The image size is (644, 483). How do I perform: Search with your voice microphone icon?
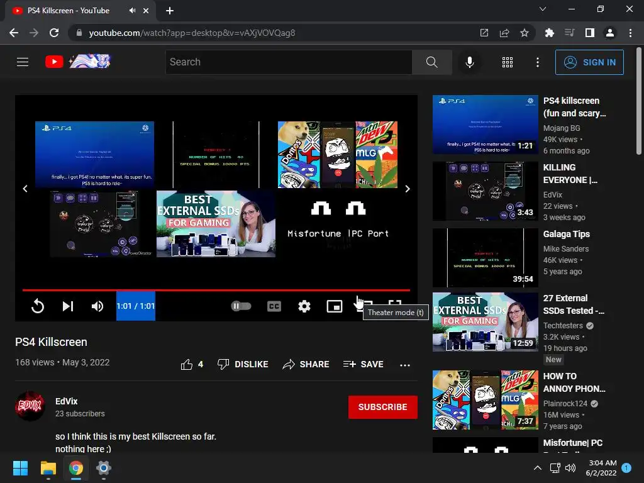tap(469, 62)
